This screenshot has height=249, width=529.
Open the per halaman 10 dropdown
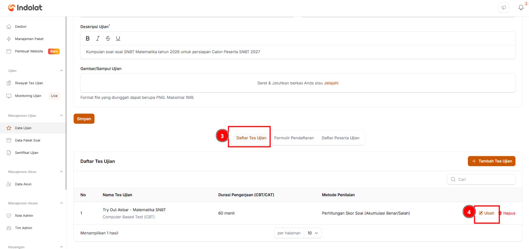click(313, 233)
